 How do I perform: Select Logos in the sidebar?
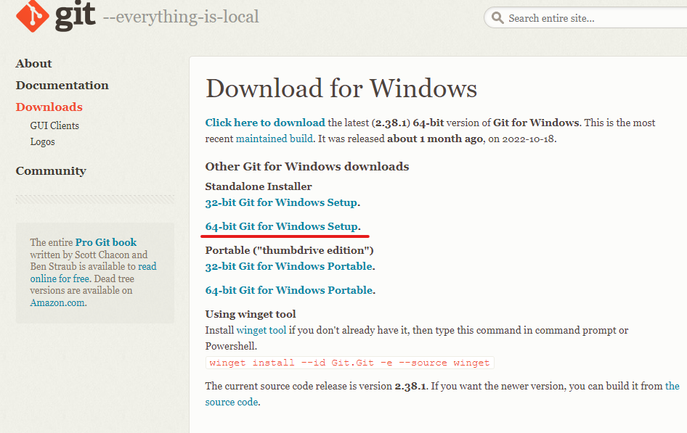tap(43, 141)
